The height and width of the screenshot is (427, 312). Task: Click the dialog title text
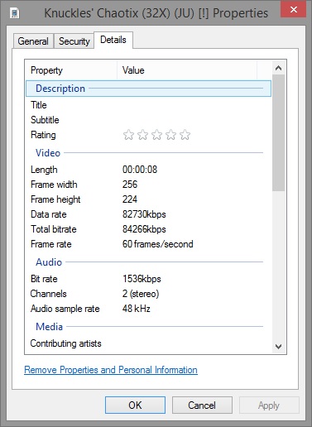pos(156,13)
